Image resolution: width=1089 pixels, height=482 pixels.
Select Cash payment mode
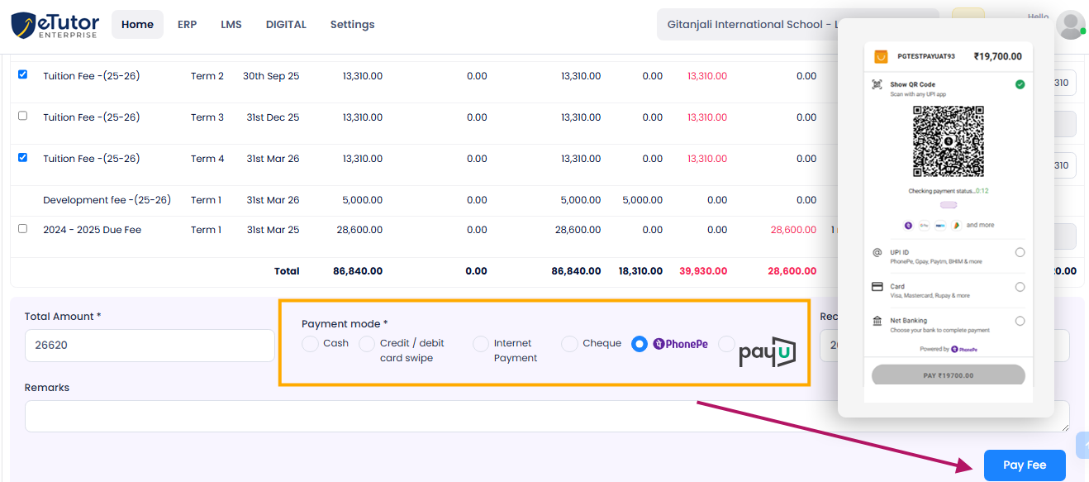[x=310, y=344]
